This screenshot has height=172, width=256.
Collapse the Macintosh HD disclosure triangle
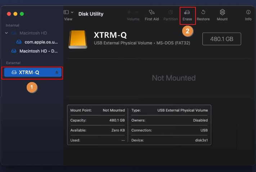click(x=6, y=33)
